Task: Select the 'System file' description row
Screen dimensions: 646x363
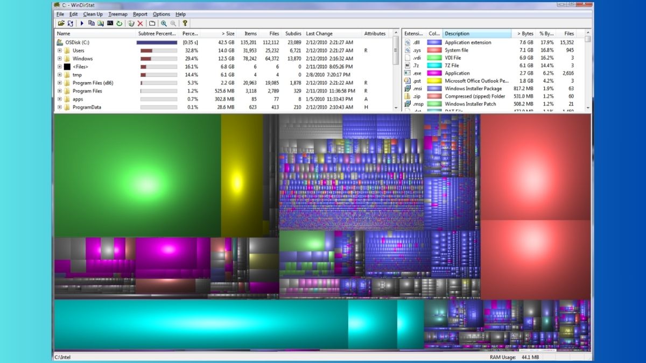Action: pyautogui.click(x=493, y=50)
